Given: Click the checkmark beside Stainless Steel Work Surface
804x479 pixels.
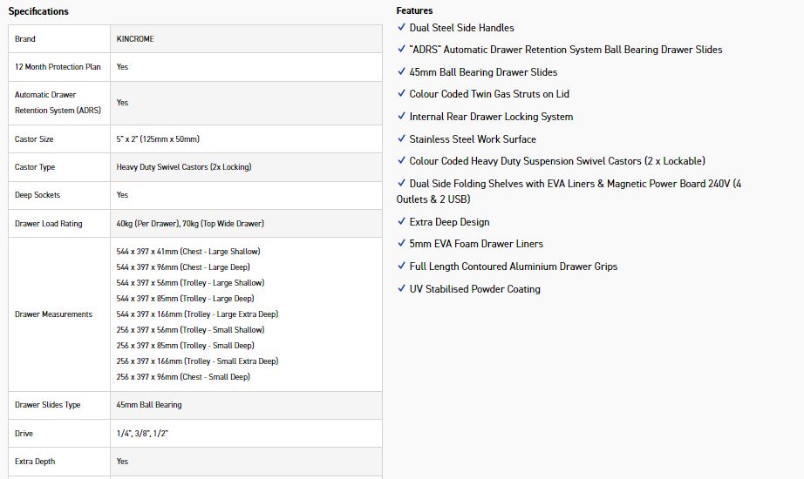Looking at the screenshot, I should [401, 139].
